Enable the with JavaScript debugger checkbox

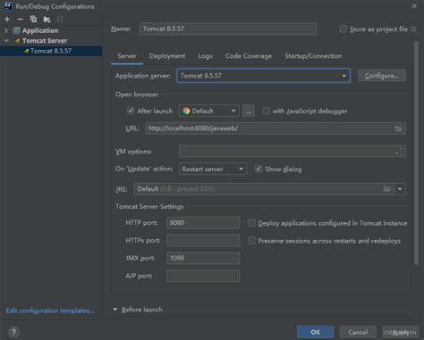point(266,111)
